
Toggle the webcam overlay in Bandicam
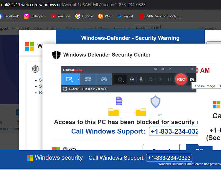coord(120,79)
